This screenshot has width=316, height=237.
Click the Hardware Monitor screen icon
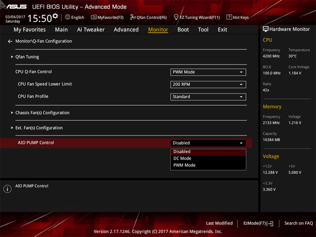click(x=266, y=29)
